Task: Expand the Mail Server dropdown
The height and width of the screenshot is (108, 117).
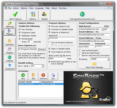Action: [102, 29]
